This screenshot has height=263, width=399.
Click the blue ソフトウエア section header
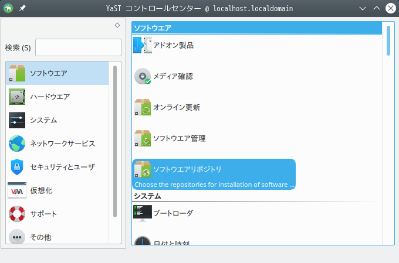[257, 28]
